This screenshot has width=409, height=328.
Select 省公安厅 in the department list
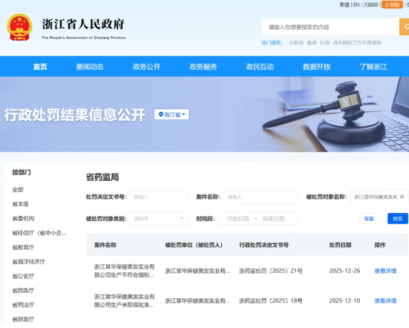click(23, 276)
